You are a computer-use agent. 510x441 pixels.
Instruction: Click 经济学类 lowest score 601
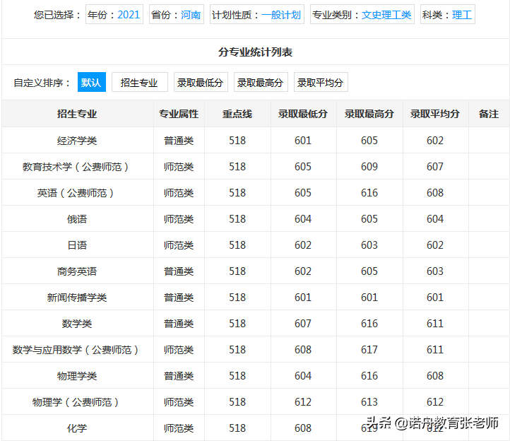point(303,141)
